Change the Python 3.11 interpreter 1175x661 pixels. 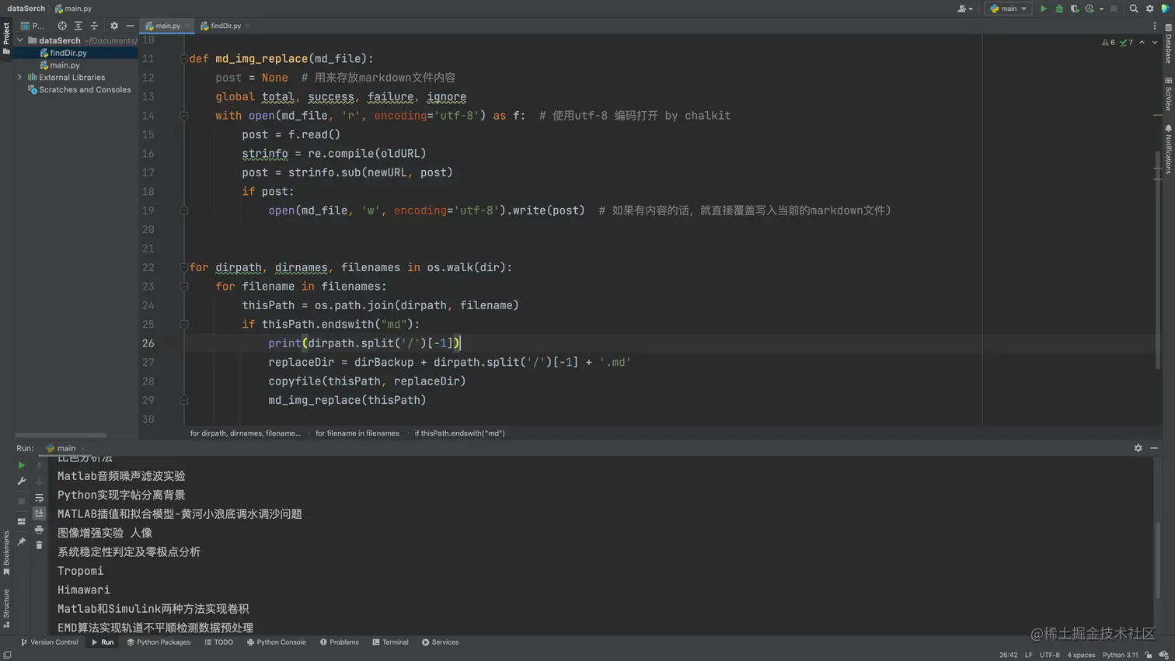pyautogui.click(x=1120, y=655)
